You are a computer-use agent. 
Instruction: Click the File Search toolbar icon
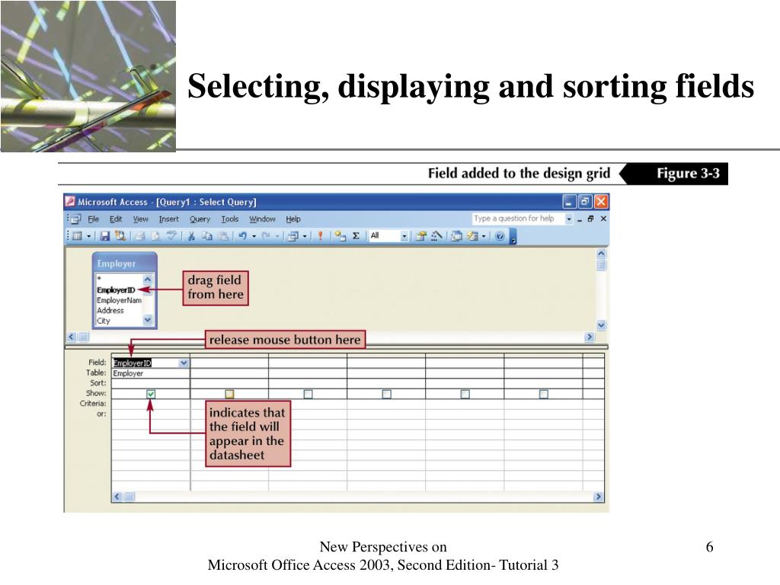pyautogui.click(x=120, y=236)
